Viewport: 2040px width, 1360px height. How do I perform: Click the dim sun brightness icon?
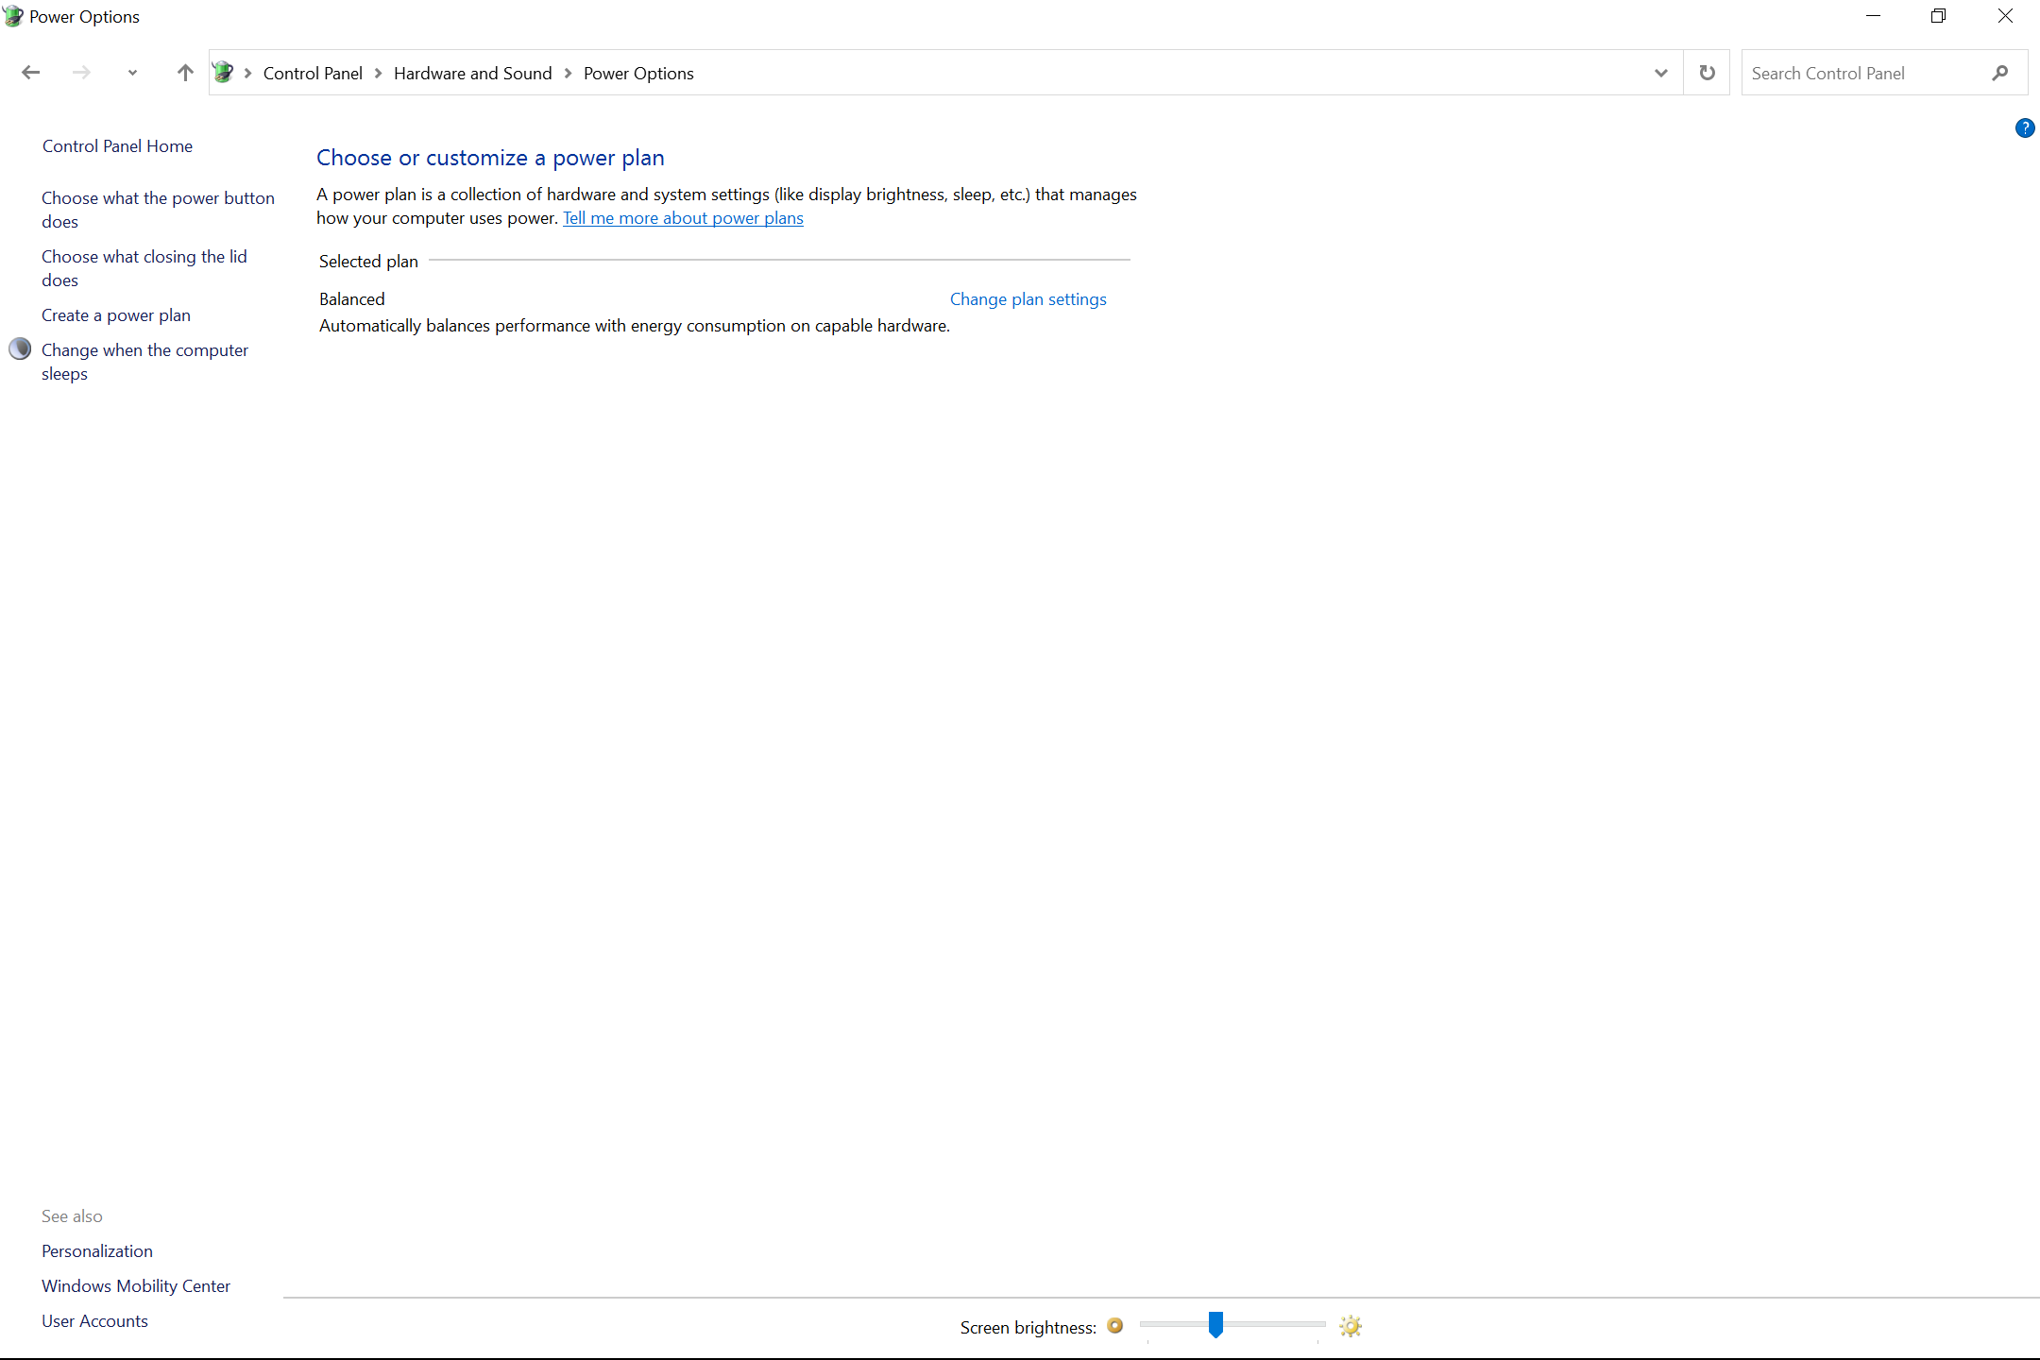click(x=1115, y=1326)
